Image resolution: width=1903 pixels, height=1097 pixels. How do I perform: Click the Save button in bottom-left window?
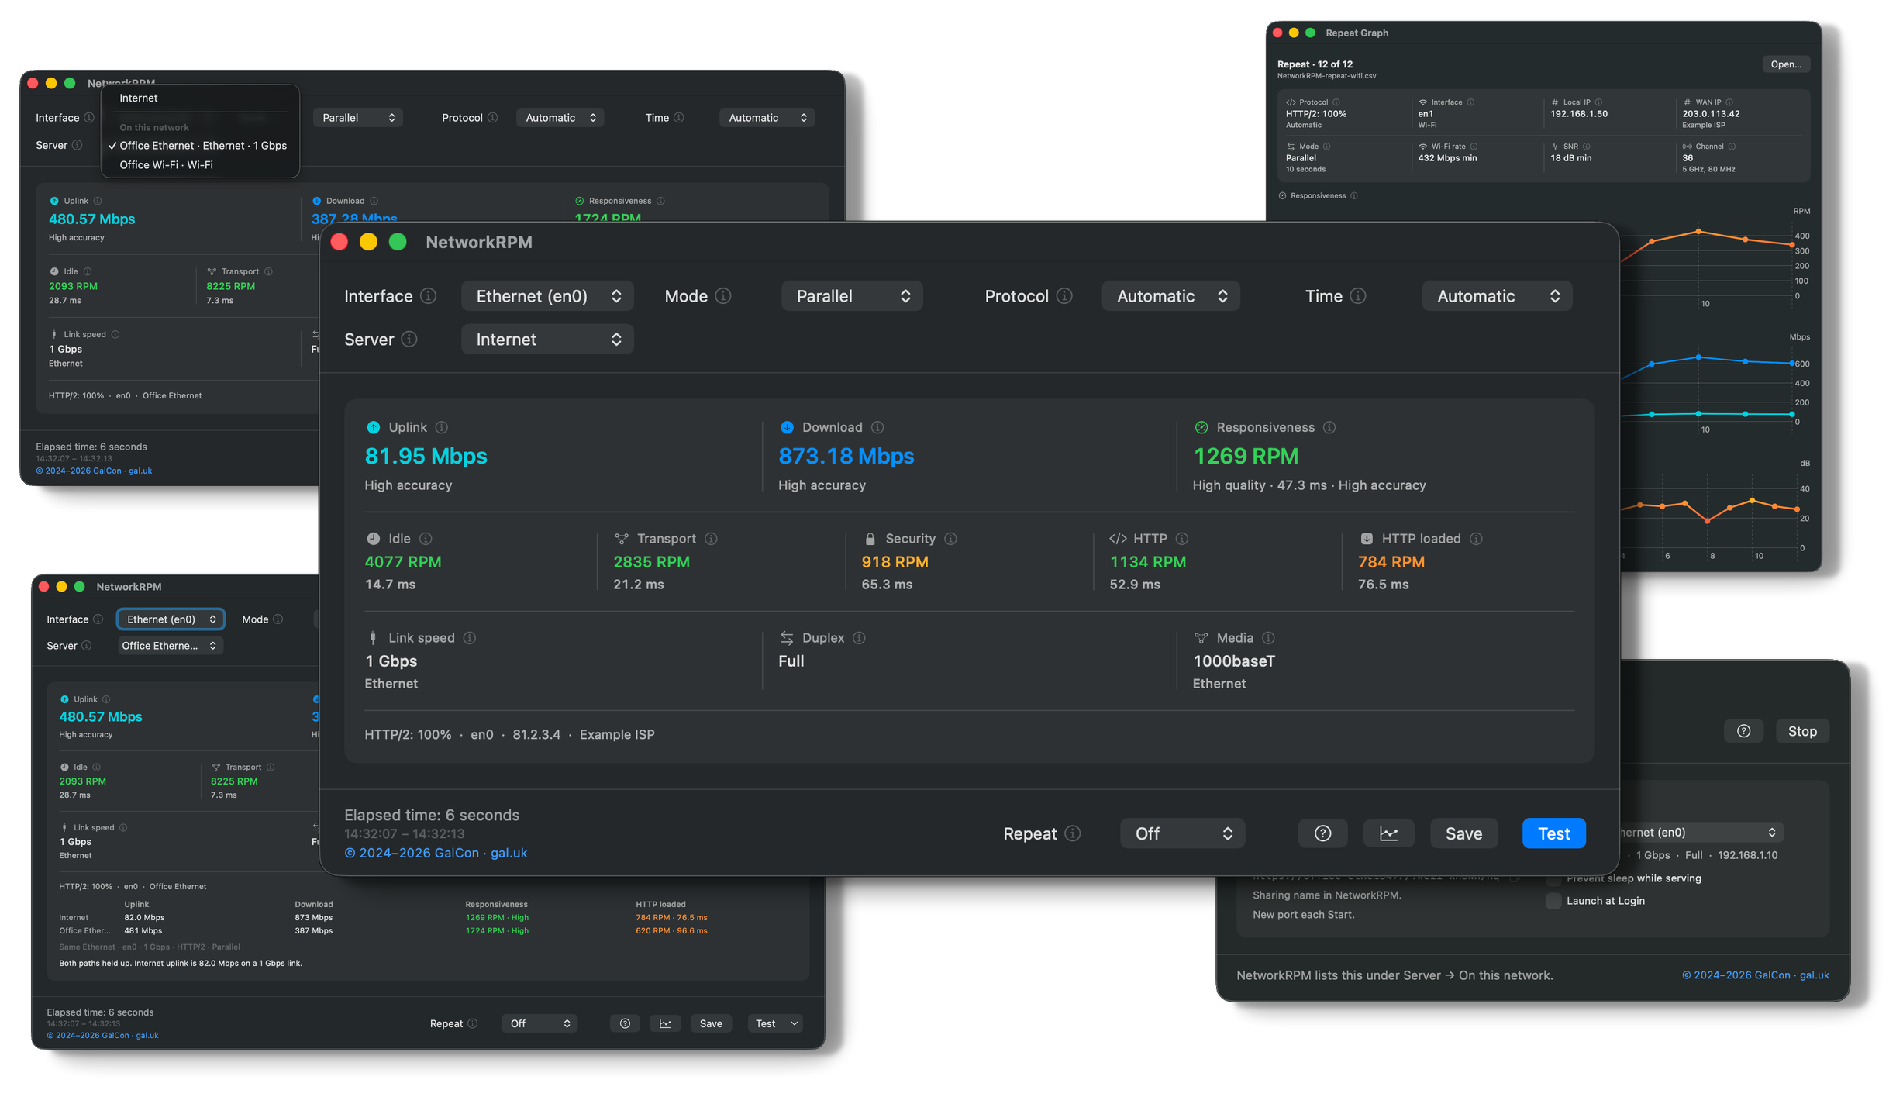tap(711, 1024)
